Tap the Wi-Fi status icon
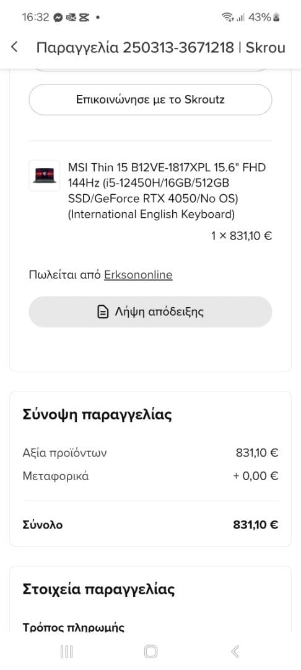This screenshot has height=670, width=301. 228,17
